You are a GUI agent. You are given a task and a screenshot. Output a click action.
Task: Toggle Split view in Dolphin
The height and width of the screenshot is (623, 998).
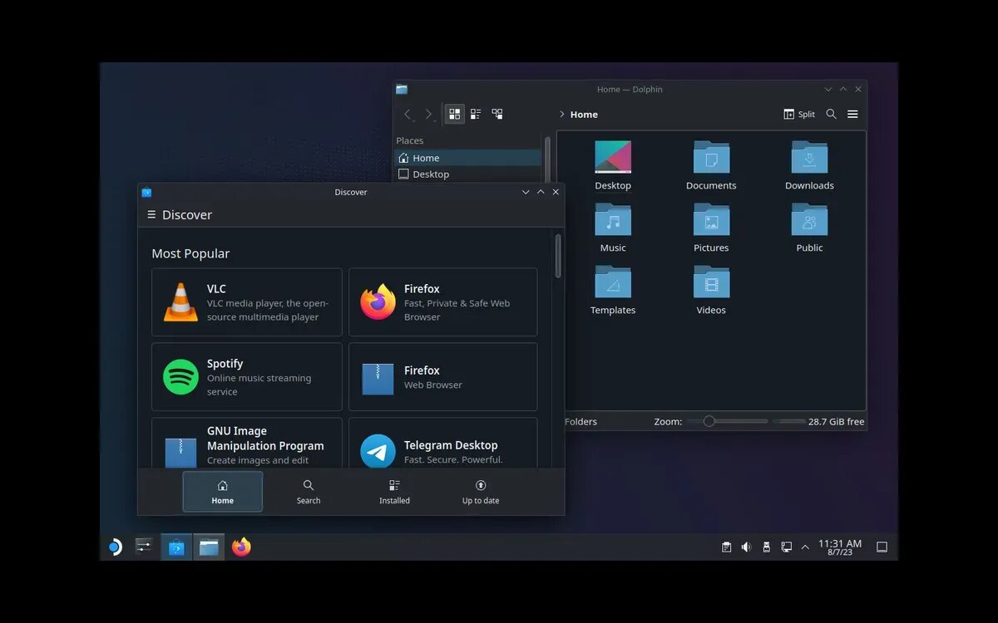click(x=799, y=114)
